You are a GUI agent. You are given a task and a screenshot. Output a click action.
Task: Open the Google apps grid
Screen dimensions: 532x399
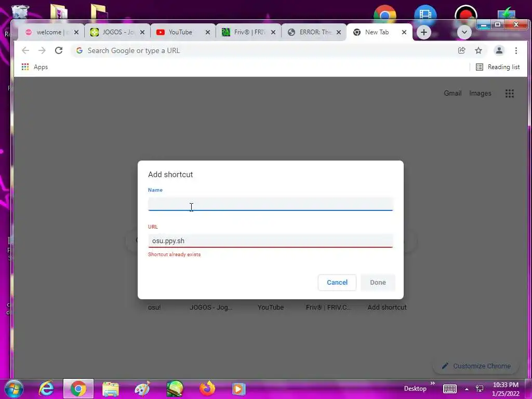click(x=509, y=94)
